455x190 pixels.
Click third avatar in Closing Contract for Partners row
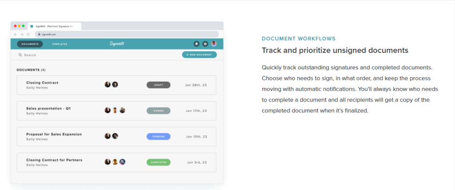[123, 162]
